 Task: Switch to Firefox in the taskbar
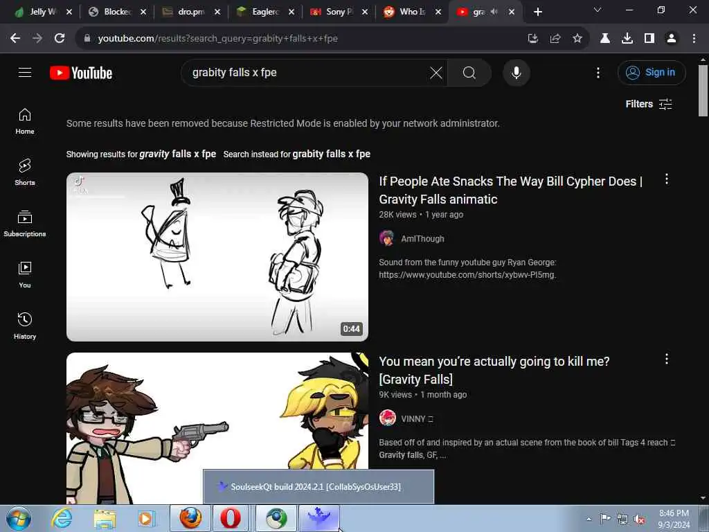coord(190,518)
